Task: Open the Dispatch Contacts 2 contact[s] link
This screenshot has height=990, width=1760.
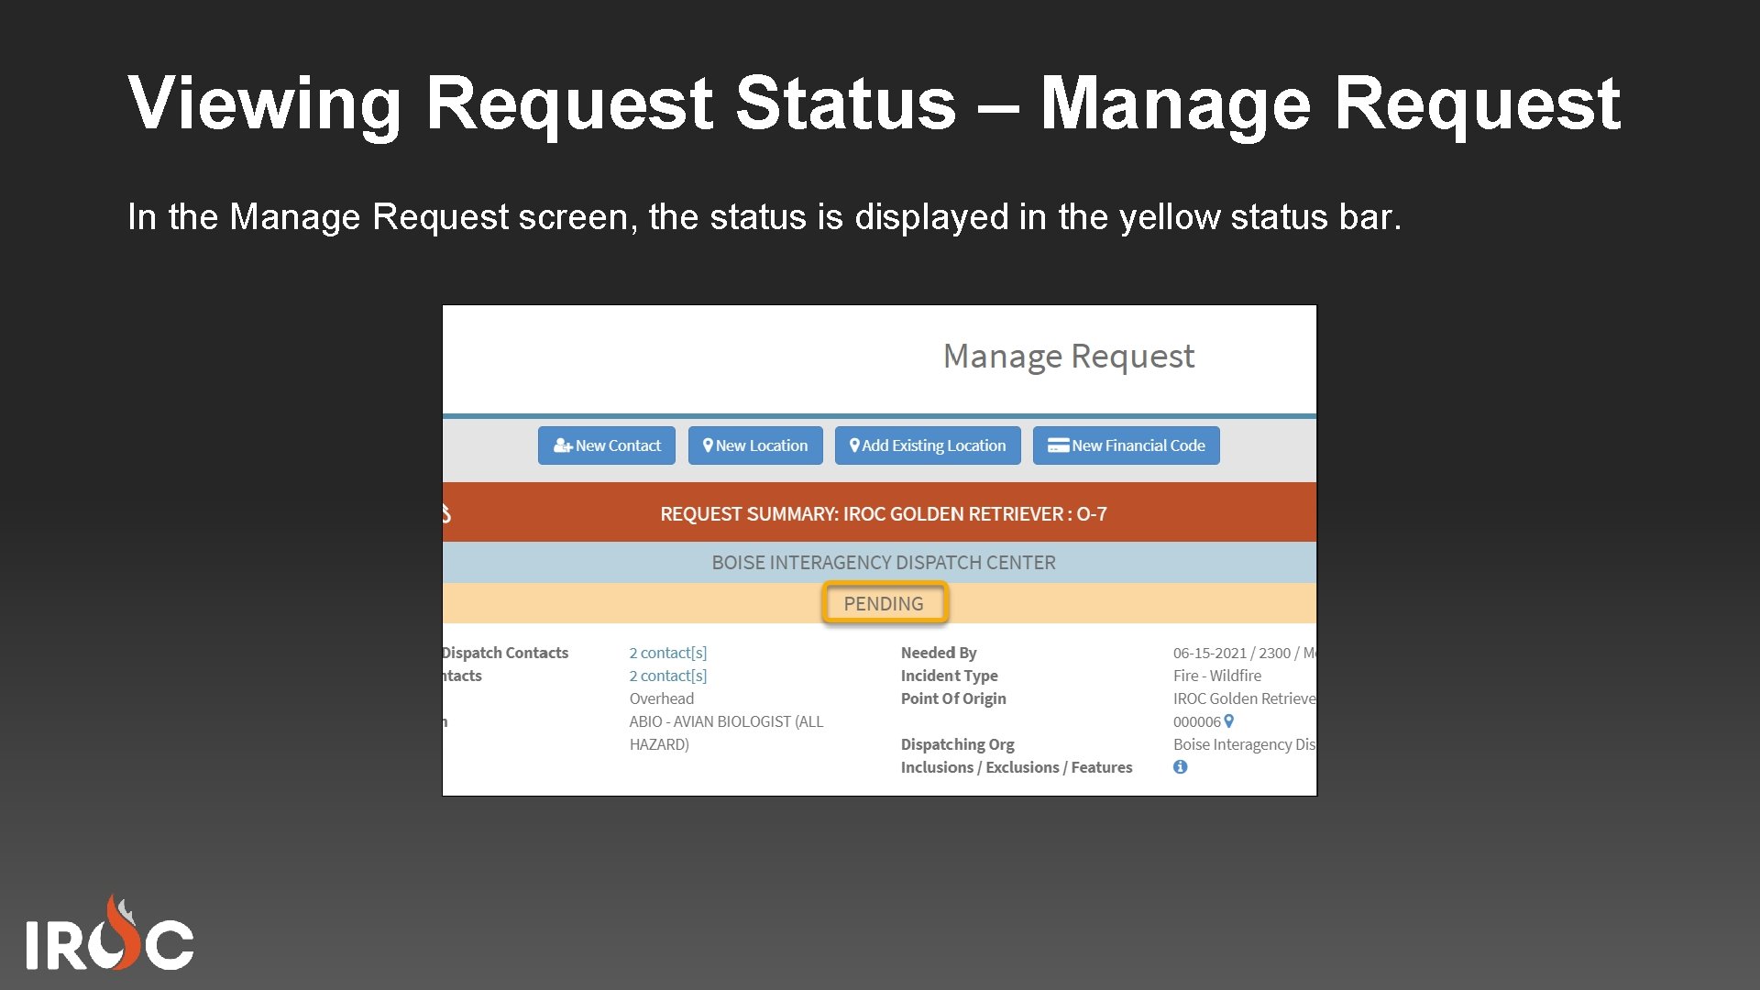Action: (x=667, y=652)
